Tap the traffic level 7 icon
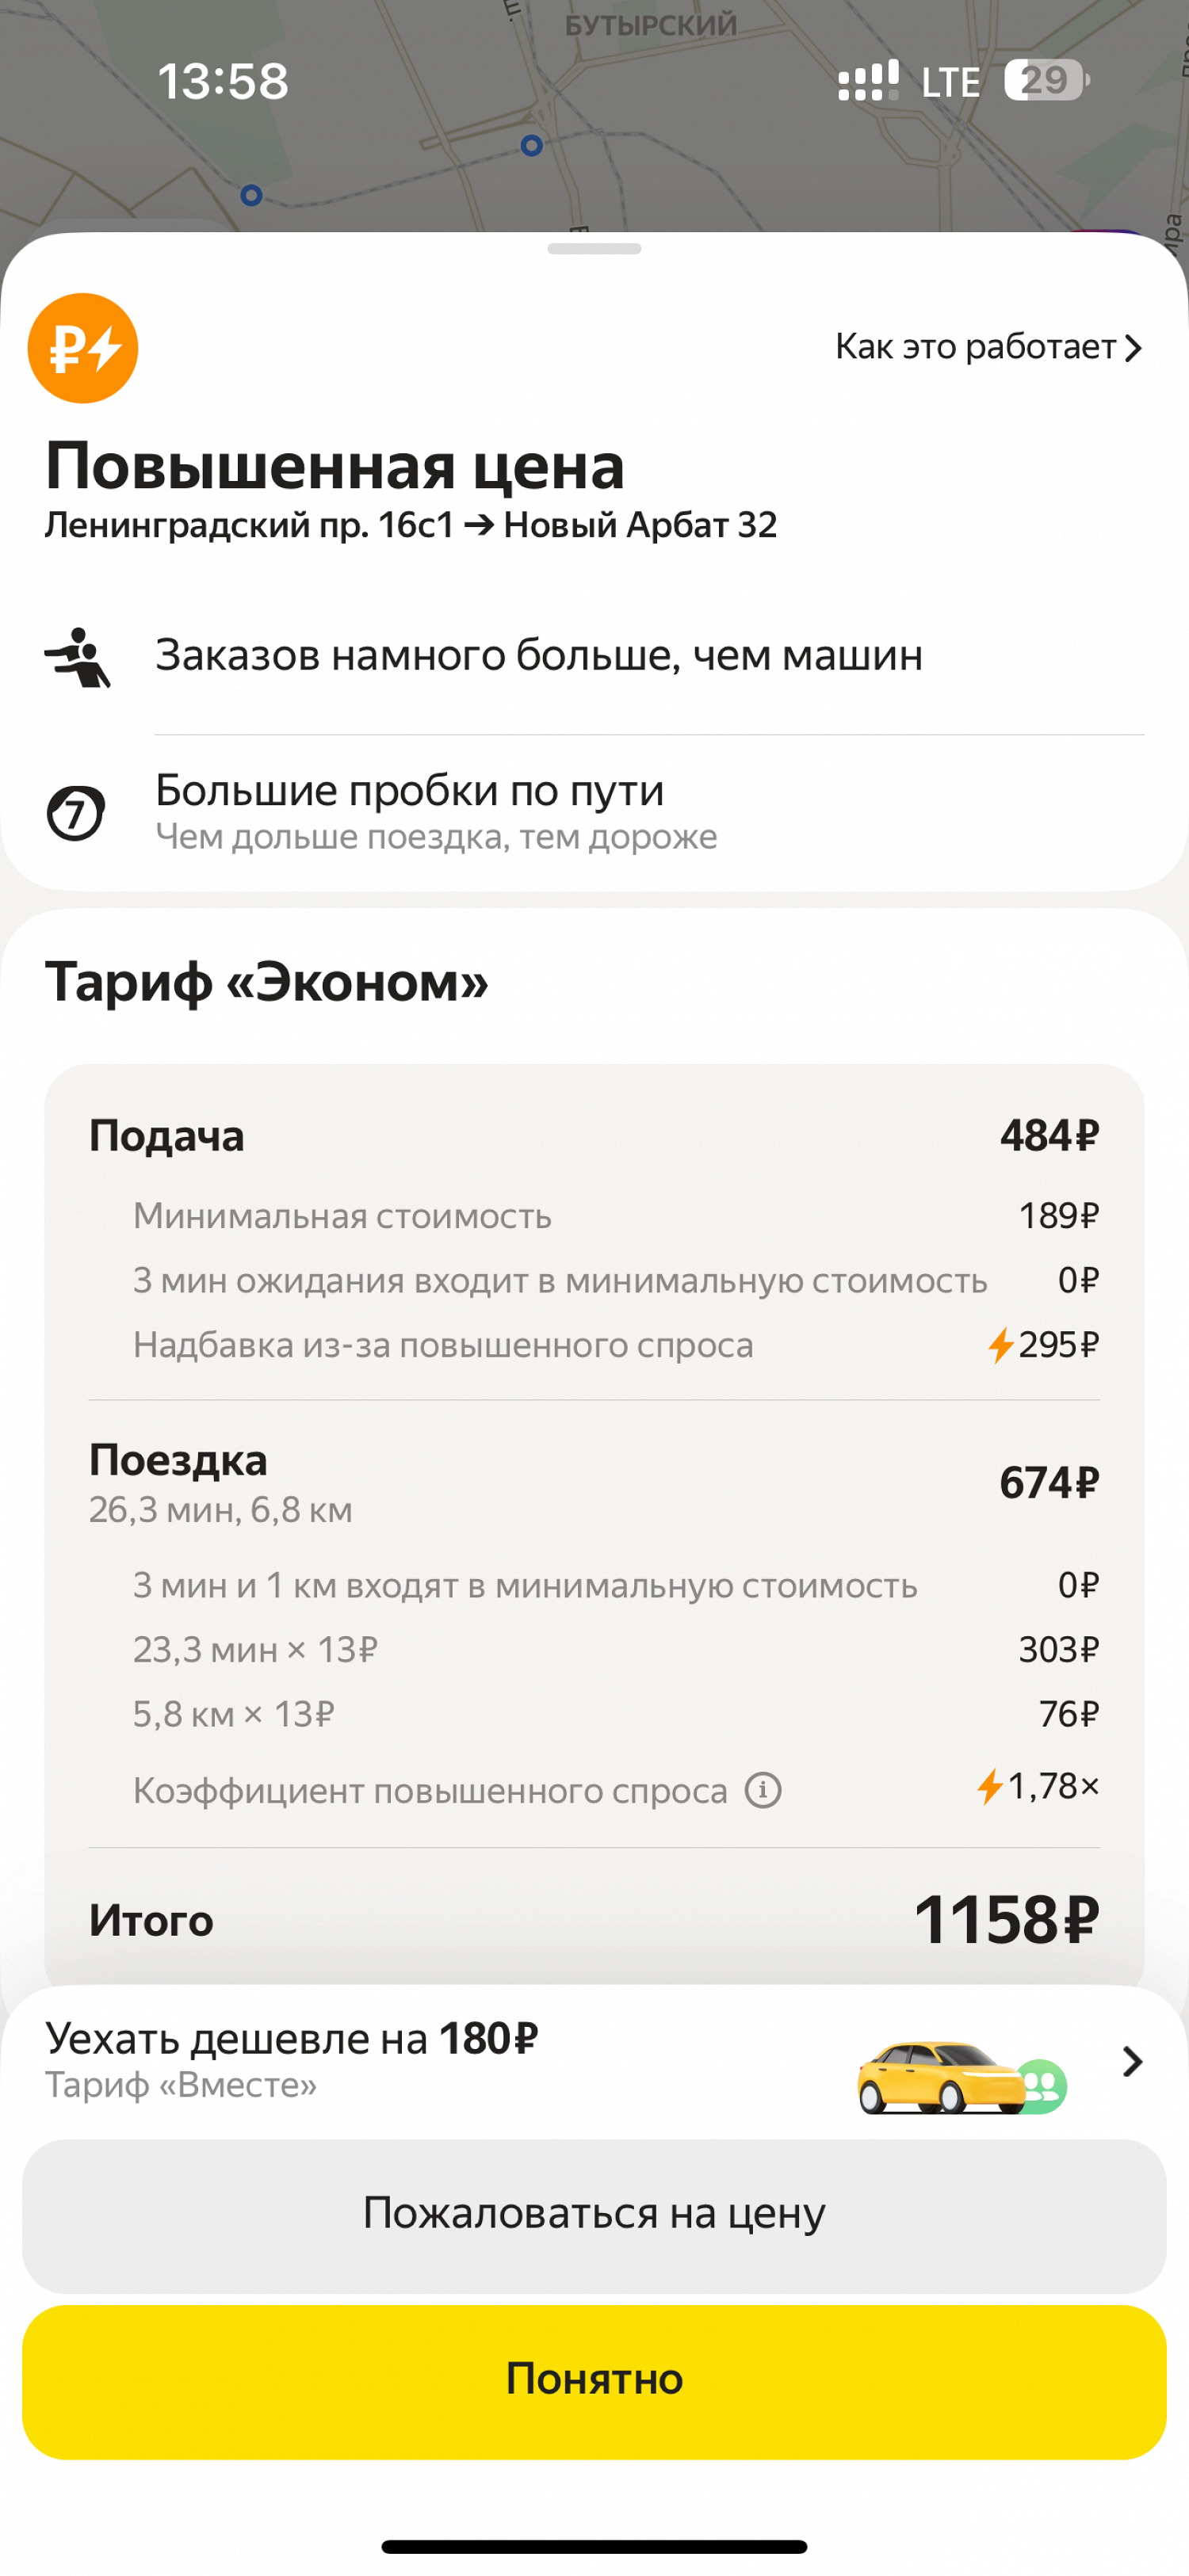Screen dimensions: 1189x2576 76,813
